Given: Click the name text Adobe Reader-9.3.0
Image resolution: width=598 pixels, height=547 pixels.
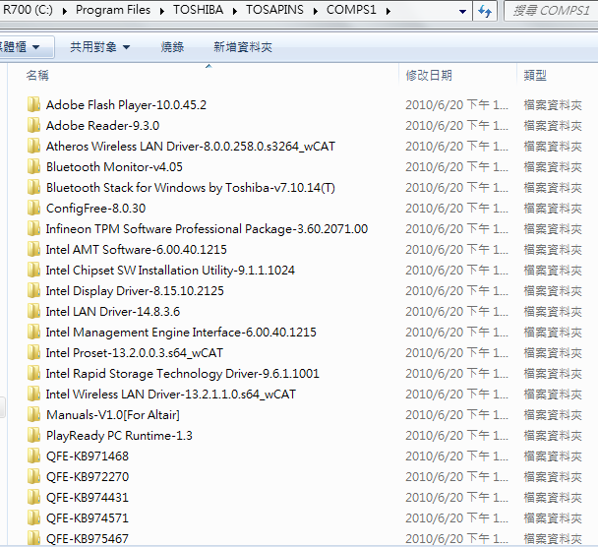Looking at the screenshot, I should point(102,126).
